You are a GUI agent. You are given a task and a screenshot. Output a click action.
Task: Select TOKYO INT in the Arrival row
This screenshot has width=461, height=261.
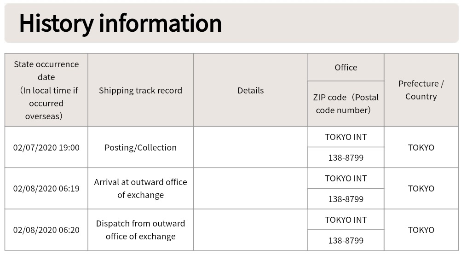tap(346, 178)
